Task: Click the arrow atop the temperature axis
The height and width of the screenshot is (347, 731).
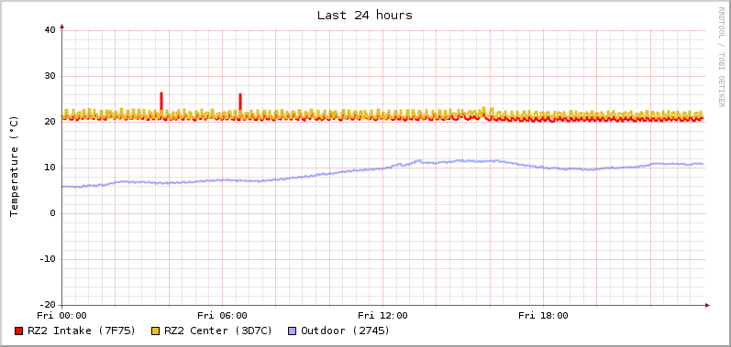Action: pyautogui.click(x=62, y=27)
